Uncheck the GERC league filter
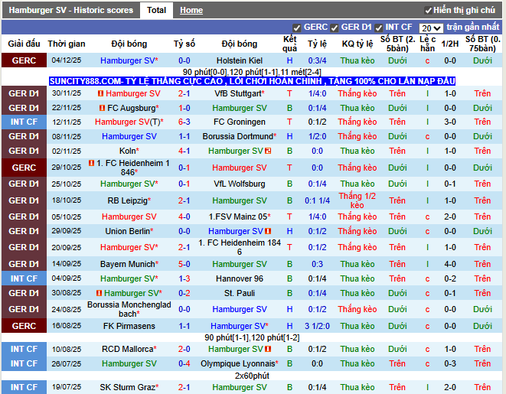Image resolution: width=506 pixels, height=394 pixels. pos(296,28)
